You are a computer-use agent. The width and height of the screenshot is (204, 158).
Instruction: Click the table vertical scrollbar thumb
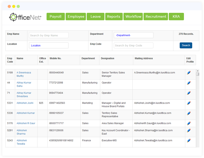[x=198, y=74]
